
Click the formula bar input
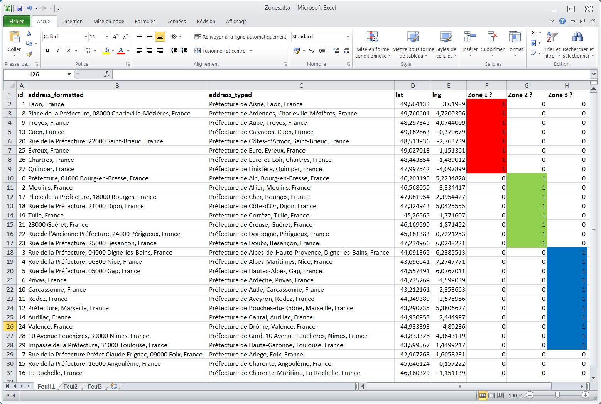pyautogui.click(x=351, y=74)
